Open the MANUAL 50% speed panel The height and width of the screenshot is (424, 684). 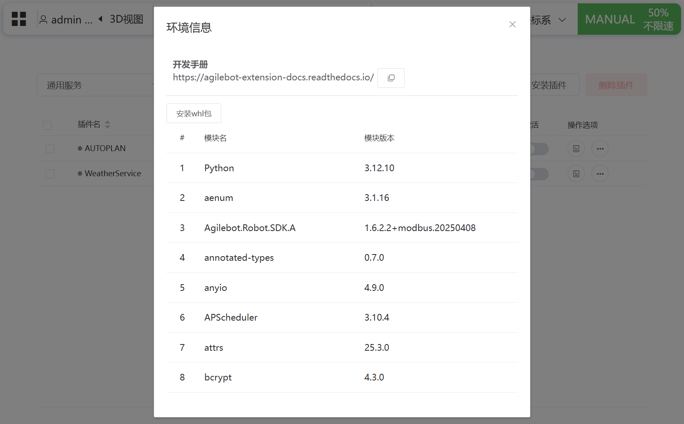(629, 19)
